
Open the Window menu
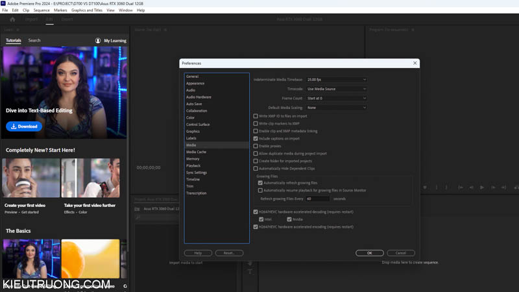(125, 10)
